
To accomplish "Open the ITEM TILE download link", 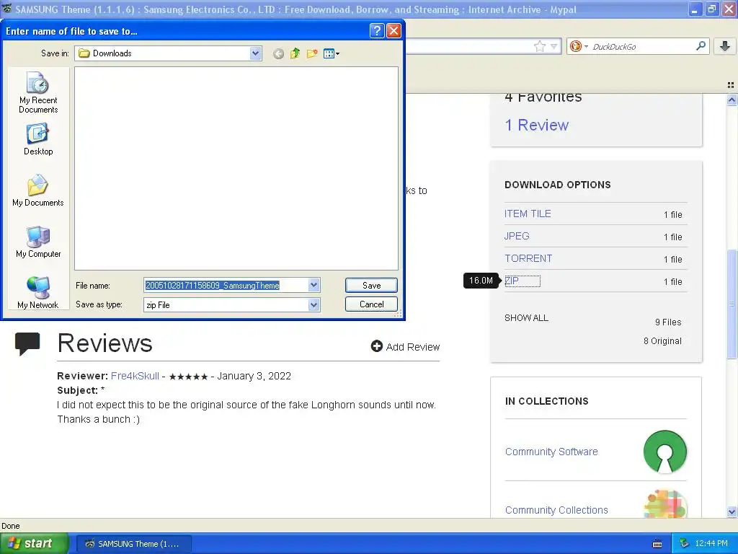I will click(528, 214).
